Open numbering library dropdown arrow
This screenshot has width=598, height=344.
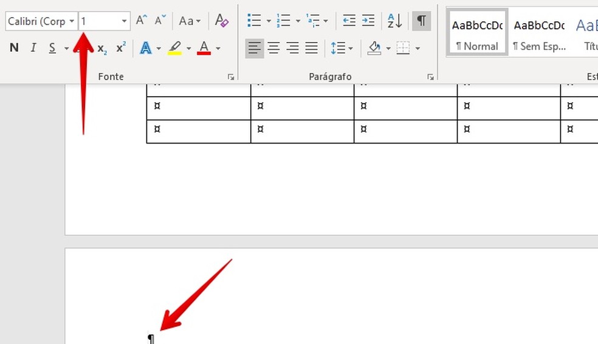point(298,21)
